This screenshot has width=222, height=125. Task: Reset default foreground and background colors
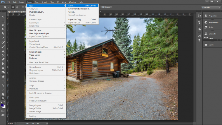coord(1,102)
